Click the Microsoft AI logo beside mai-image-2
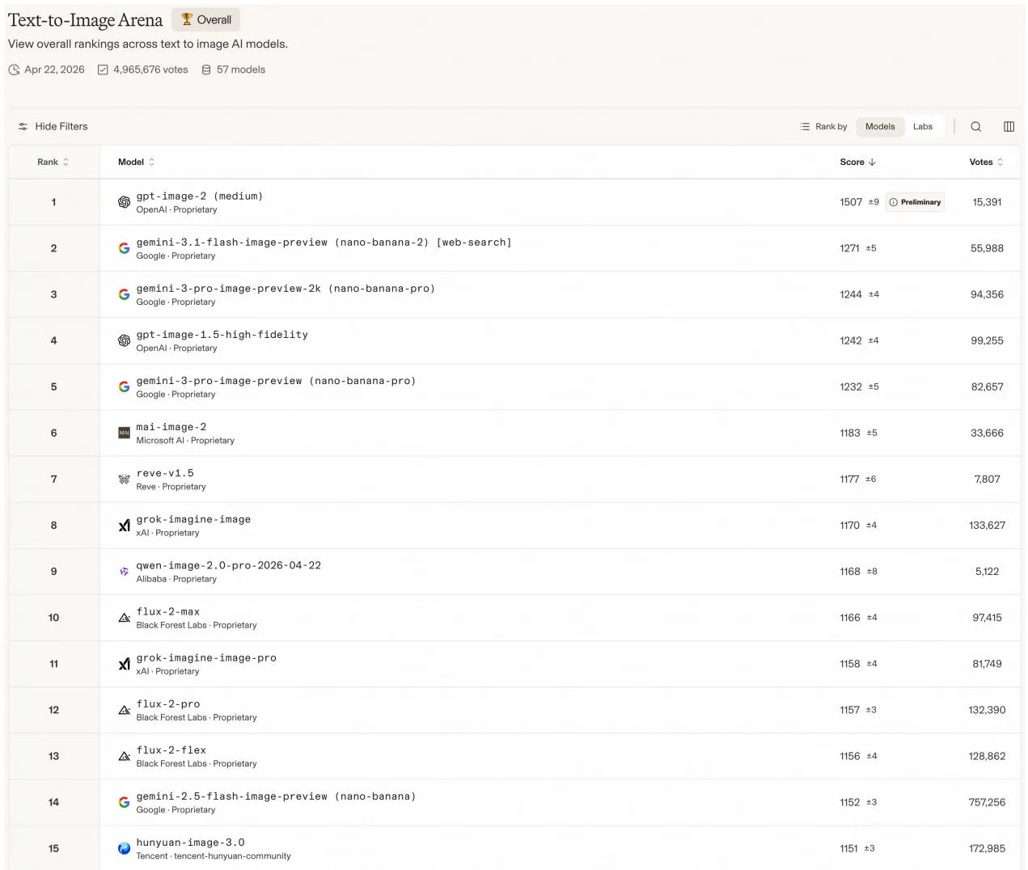The image size is (1028, 870). pyautogui.click(x=124, y=433)
